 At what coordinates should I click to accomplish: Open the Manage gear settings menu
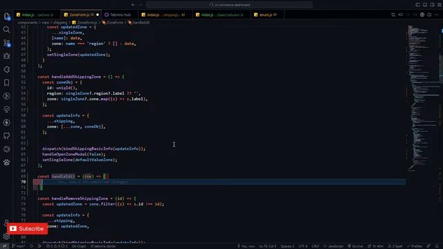(6, 237)
